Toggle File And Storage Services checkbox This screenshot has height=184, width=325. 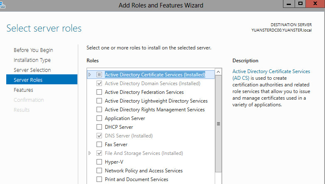point(99,153)
